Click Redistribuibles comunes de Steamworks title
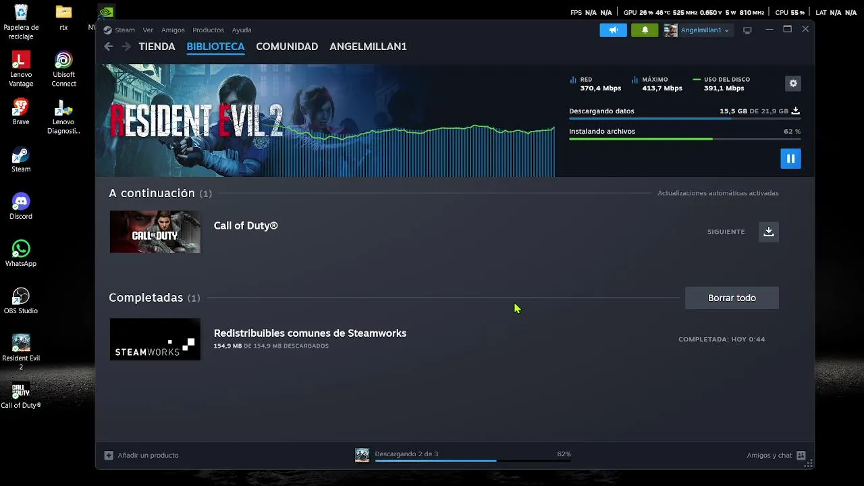864x486 pixels. [x=310, y=333]
